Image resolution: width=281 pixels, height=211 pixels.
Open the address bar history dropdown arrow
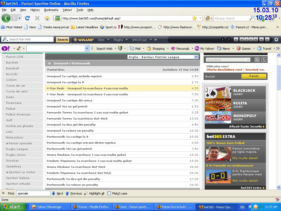(200, 18)
